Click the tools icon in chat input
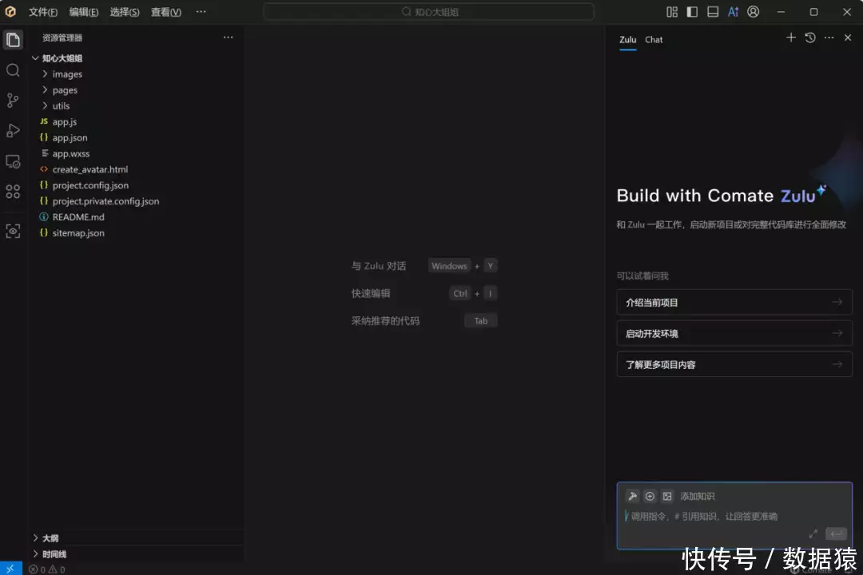The width and height of the screenshot is (863, 575). 632,496
